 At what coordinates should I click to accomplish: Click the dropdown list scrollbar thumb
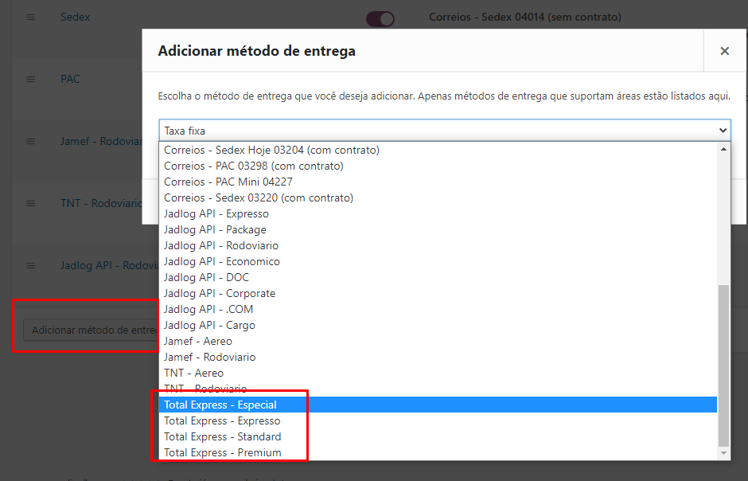point(723,365)
